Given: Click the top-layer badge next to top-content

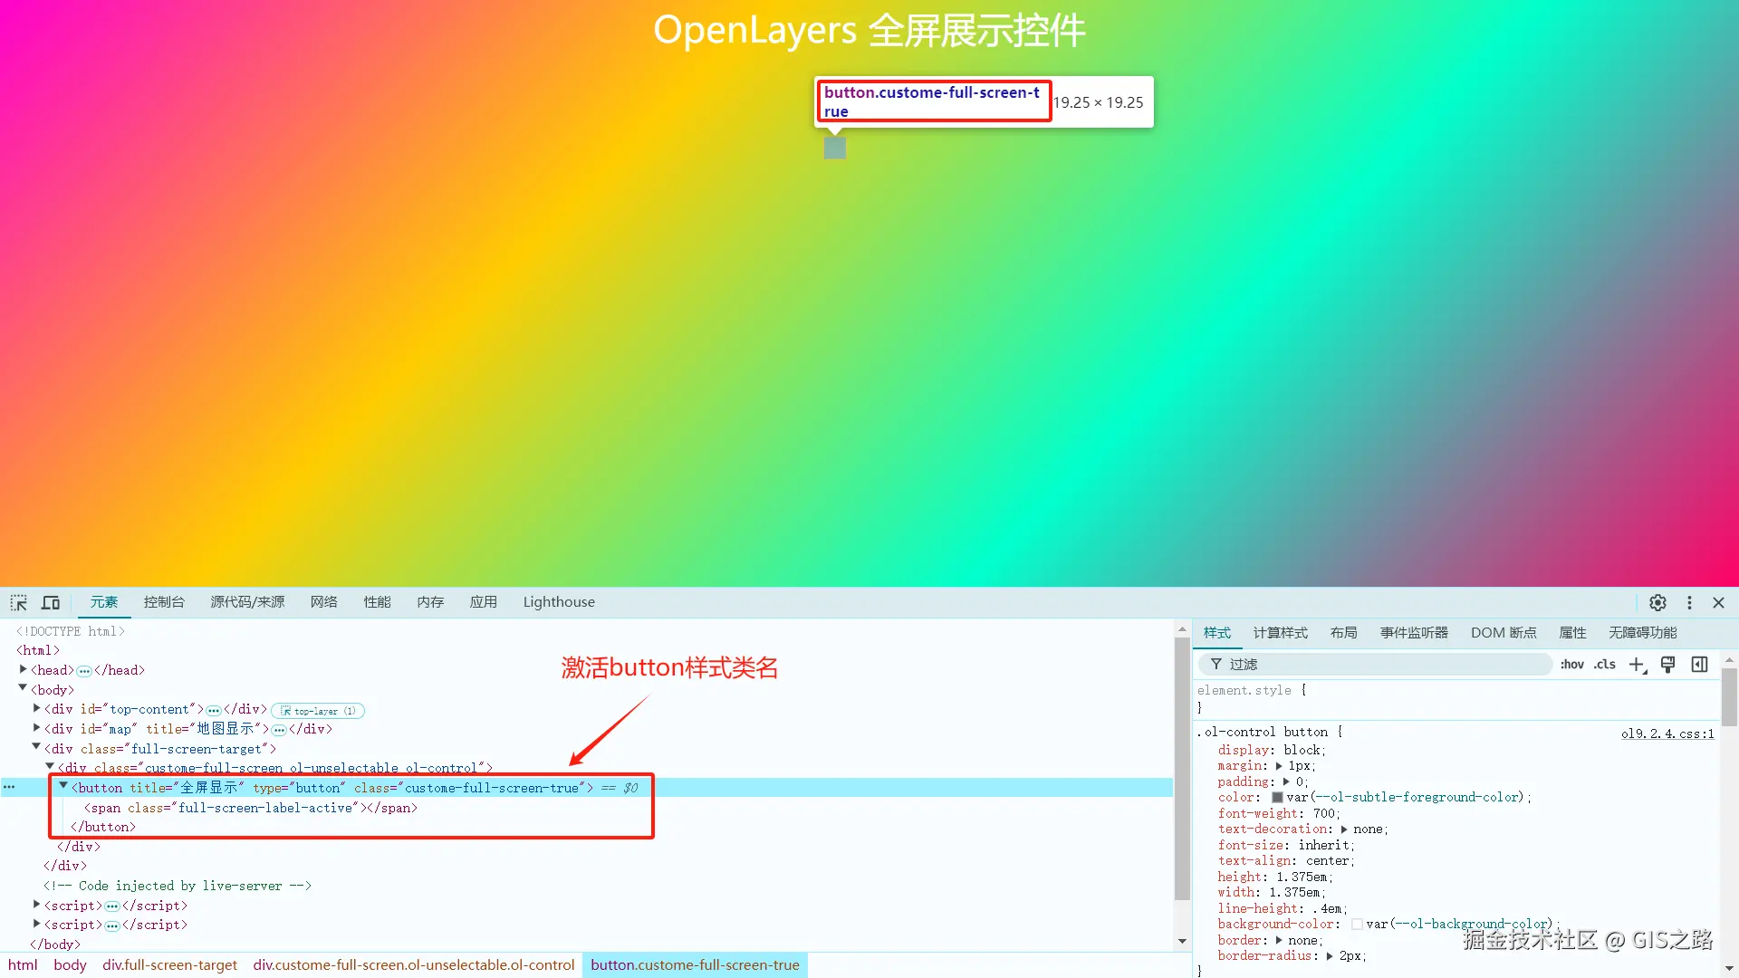Looking at the screenshot, I should [x=317, y=711].
